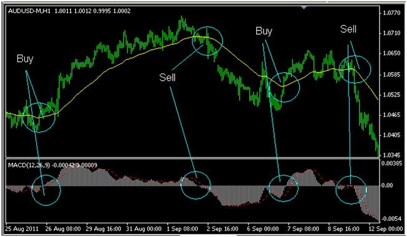The height and width of the screenshot is (237, 407).
Task: Select the MACD(12,26,9) indicator label
Action: tap(29, 165)
